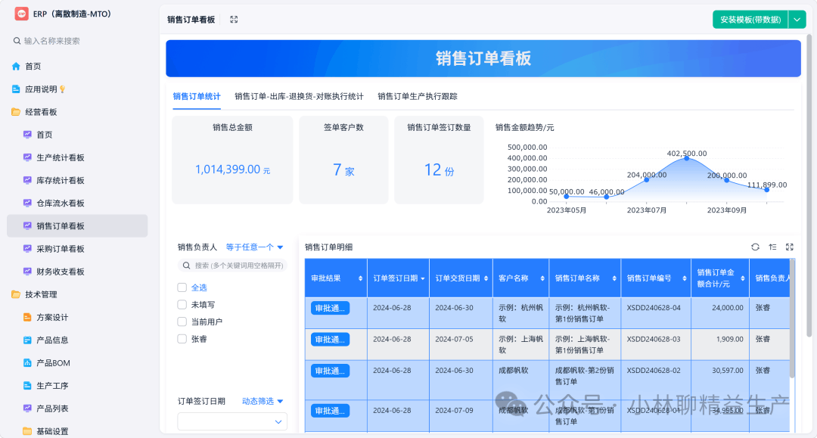Click 审批通 tag for XSDD240628-02
Viewport: 817px width, 438px height.
(331, 371)
